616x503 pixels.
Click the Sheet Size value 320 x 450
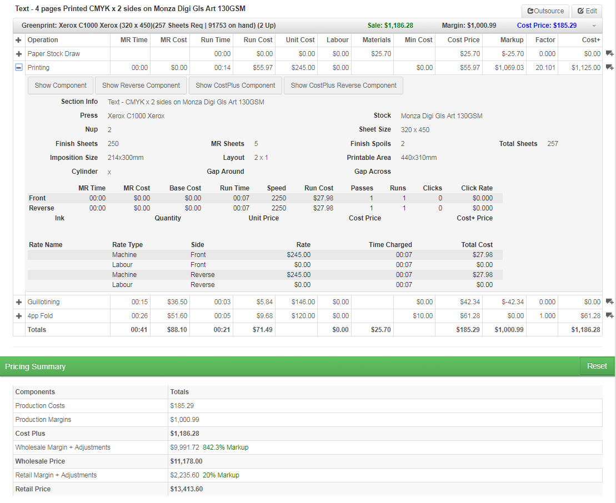(415, 129)
